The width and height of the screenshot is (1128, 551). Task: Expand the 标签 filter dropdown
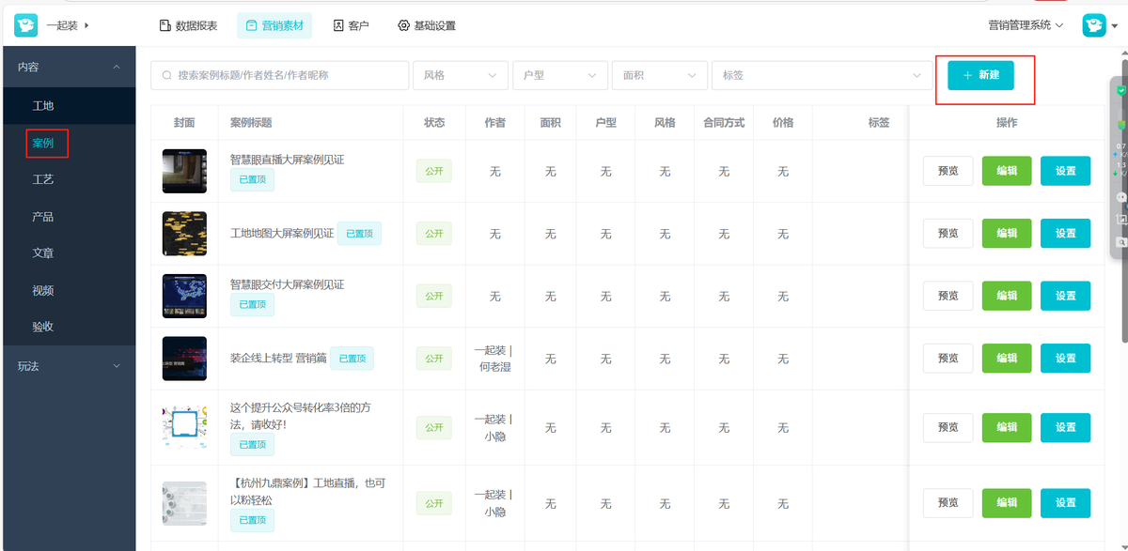822,75
